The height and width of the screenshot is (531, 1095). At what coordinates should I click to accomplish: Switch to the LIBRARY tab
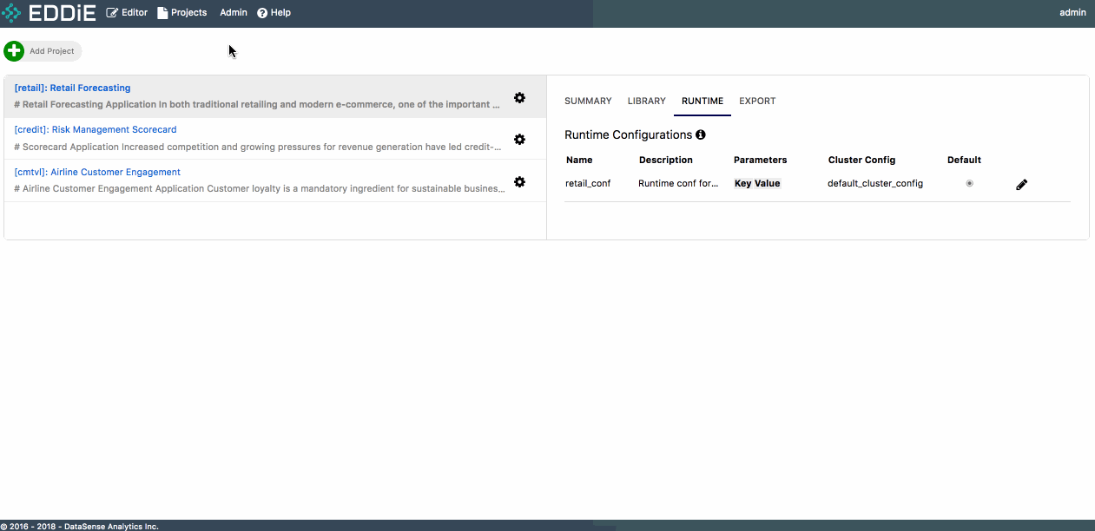tap(646, 102)
